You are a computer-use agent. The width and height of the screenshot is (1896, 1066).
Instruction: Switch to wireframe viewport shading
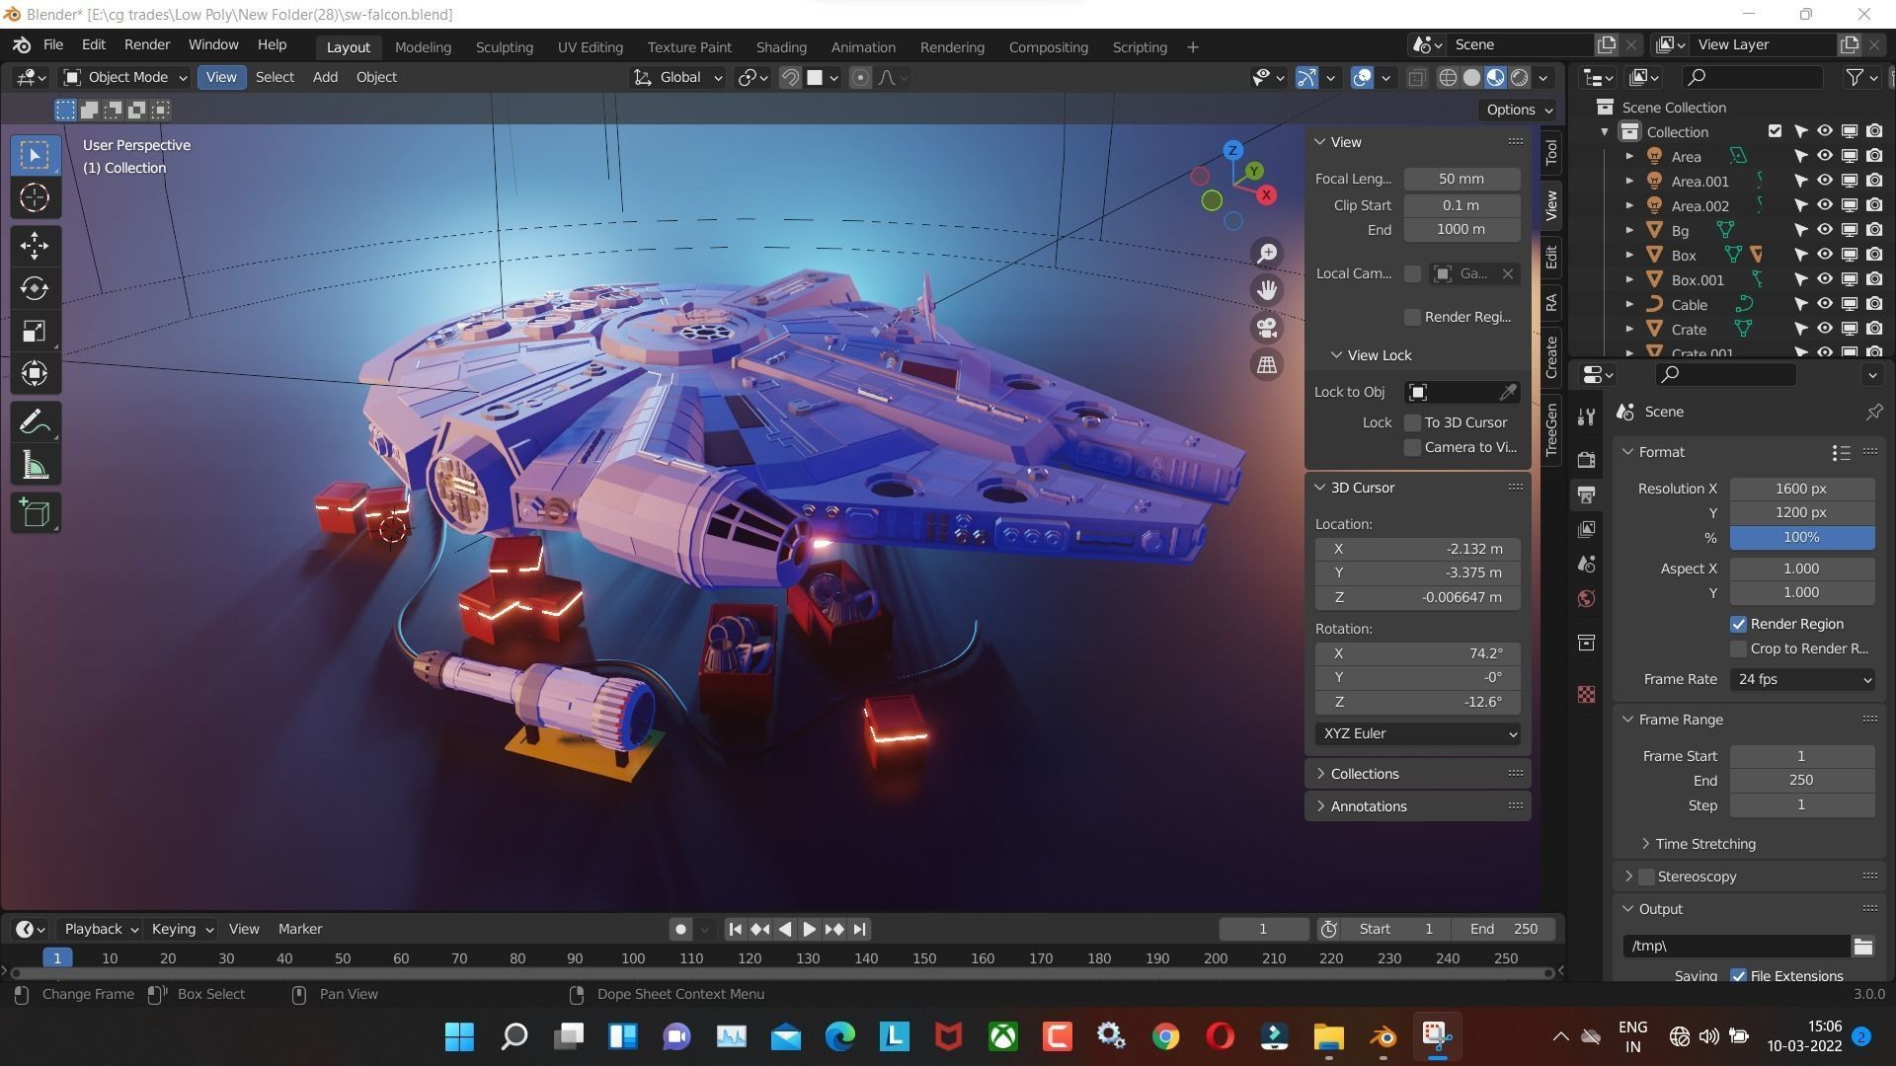[x=1448, y=78]
